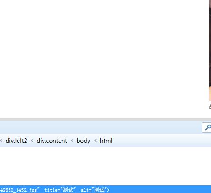Click the chevron separator before body
This screenshot has width=211, height=193.
click(x=72, y=141)
